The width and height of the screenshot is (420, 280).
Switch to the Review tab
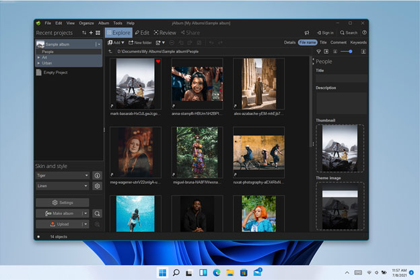(x=165, y=32)
